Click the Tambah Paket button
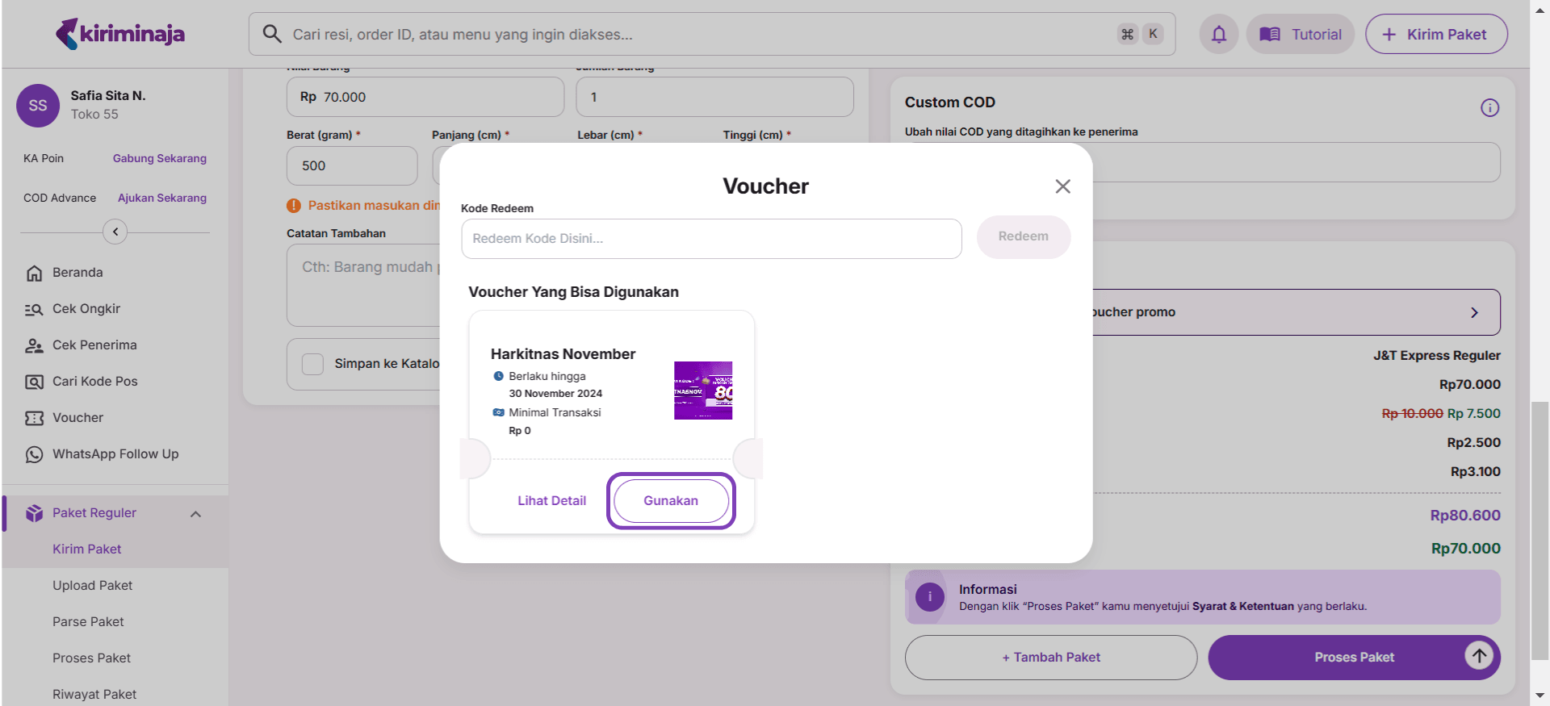 (1051, 658)
